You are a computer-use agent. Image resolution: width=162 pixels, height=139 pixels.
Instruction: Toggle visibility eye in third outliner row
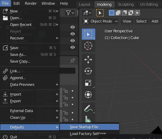click(x=72, y=40)
